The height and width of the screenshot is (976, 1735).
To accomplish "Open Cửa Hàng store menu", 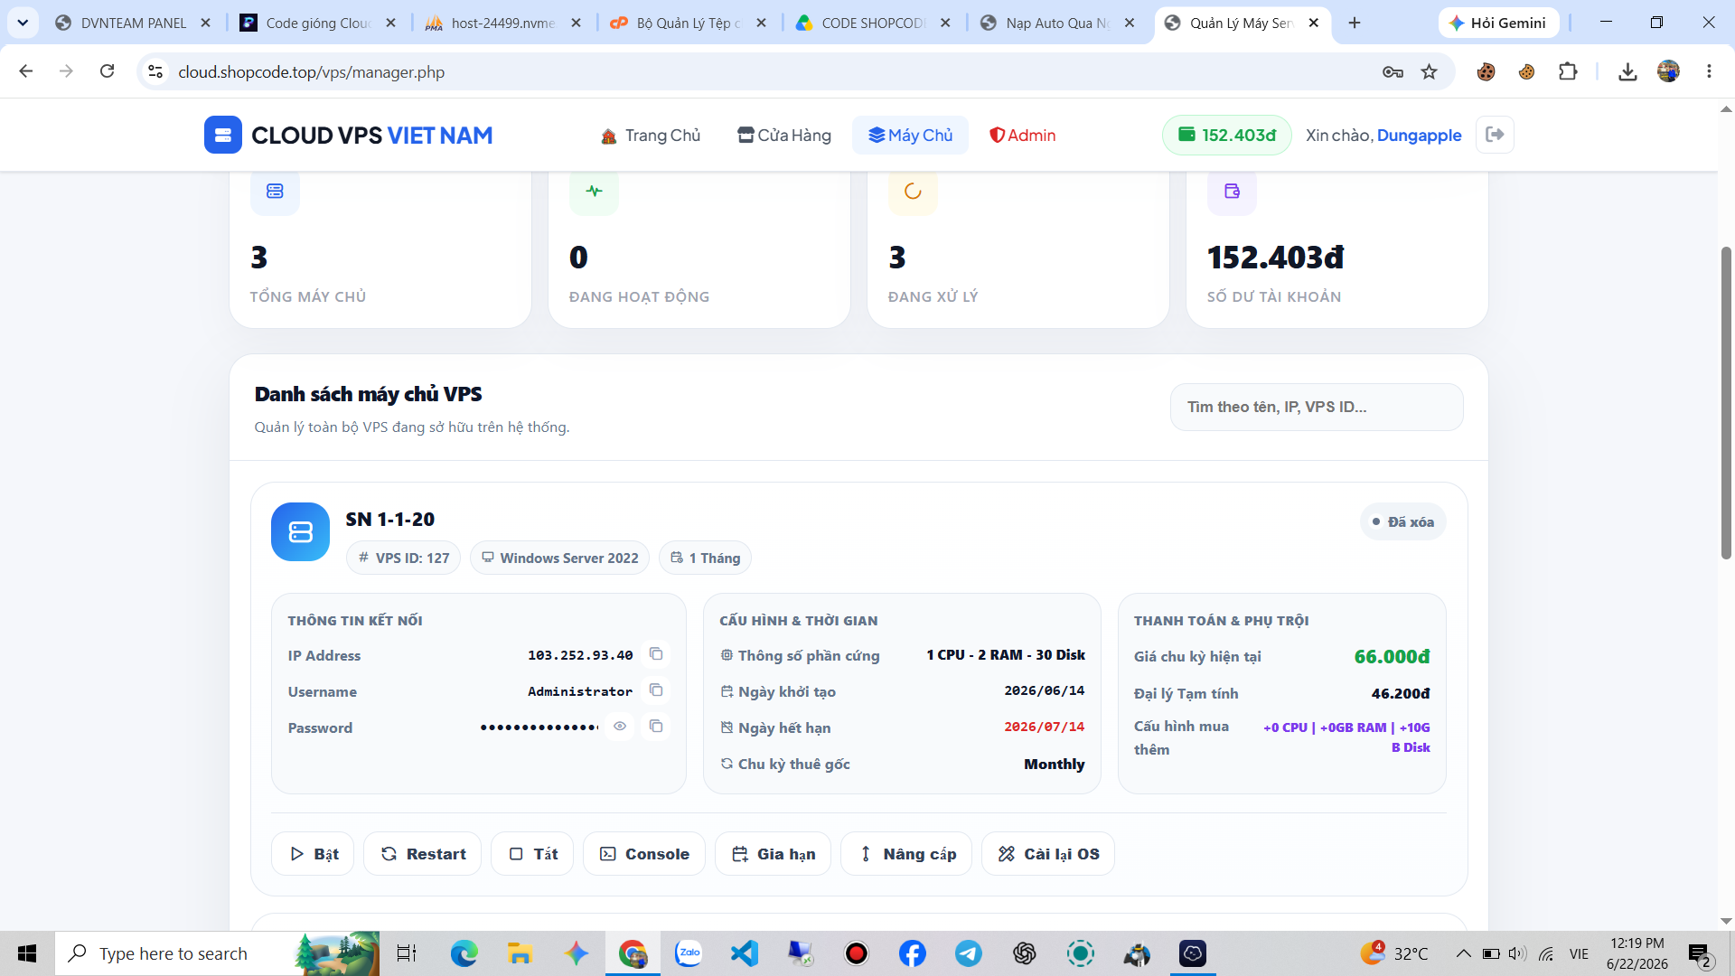I will tap(784, 136).
